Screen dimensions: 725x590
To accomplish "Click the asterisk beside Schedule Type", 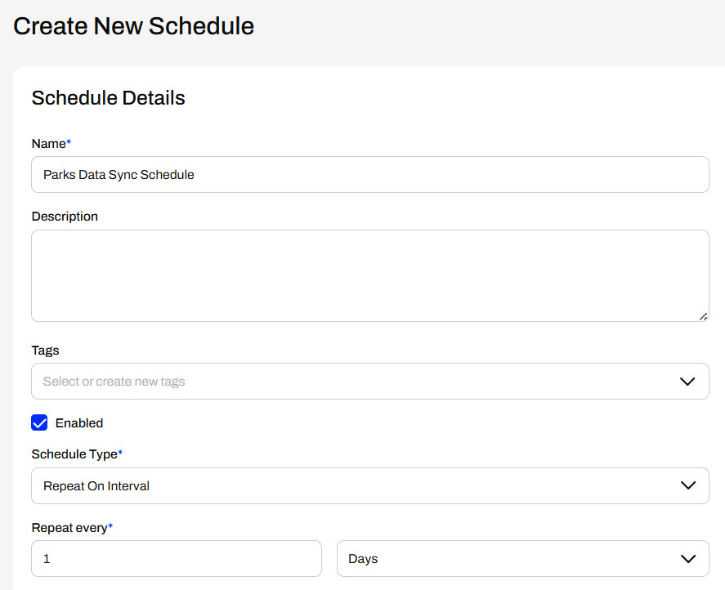I will [120, 452].
